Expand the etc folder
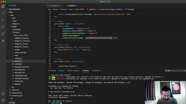This screenshot has width=186, height=104. click(x=26, y=87)
